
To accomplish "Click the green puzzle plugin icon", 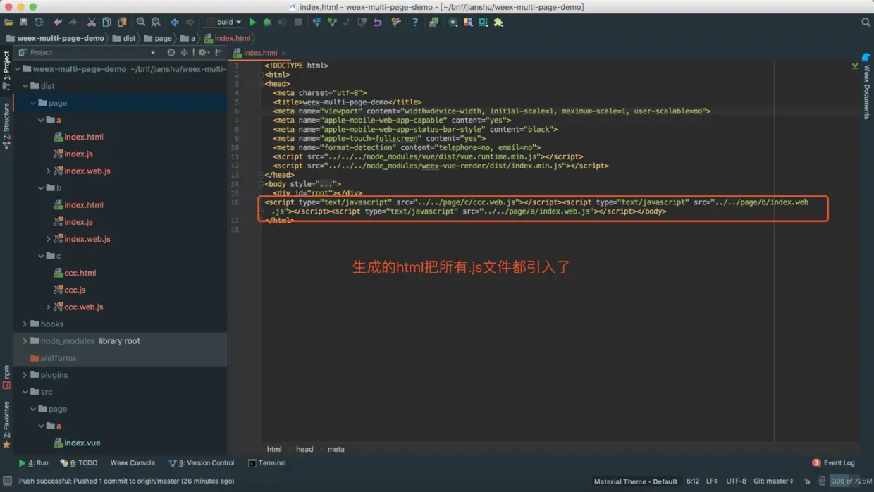I will 499,23.
